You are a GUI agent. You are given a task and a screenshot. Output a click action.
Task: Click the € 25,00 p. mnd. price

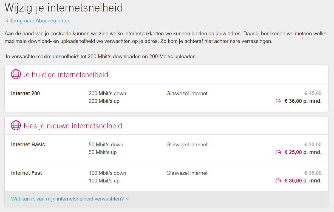303,152
